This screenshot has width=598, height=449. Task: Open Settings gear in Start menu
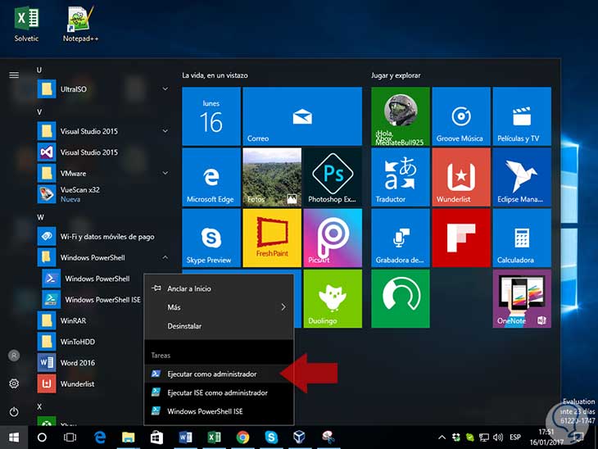click(x=14, y=383)
